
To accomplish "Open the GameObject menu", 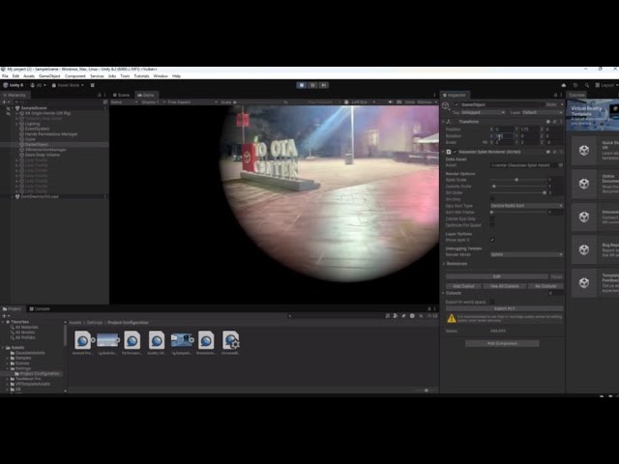I will (49, 76).
